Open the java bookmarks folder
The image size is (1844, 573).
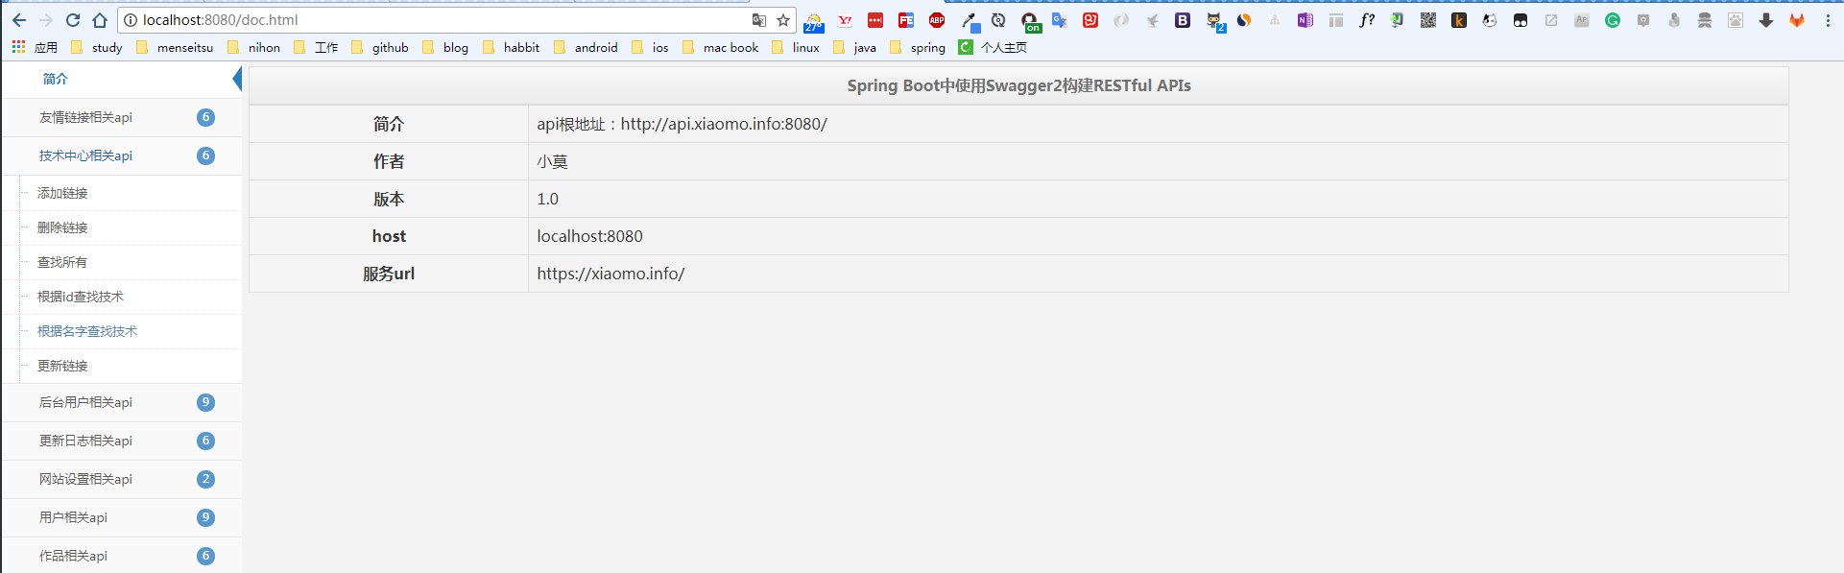[854, 47]
